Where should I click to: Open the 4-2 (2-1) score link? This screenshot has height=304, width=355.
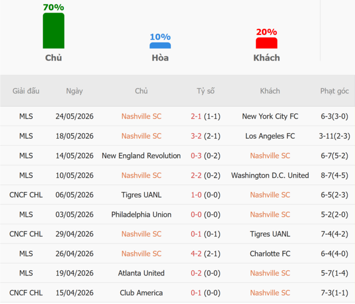pyautogui.click(x=205, y=254)
